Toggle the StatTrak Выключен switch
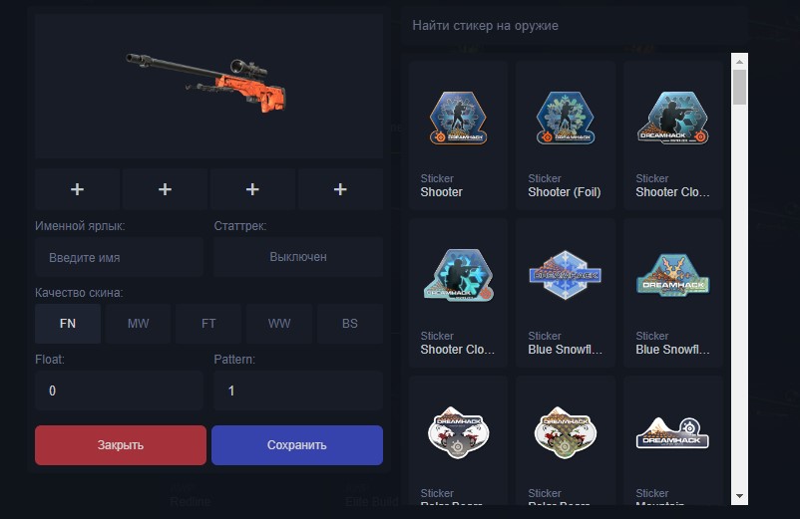800x519 pixels. [298, 257]
